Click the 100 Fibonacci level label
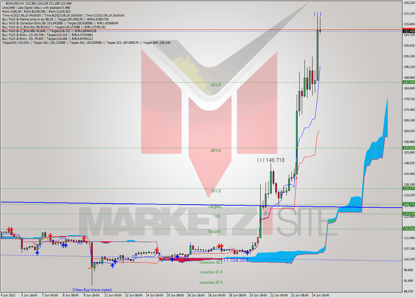Screen dimensions: 415x298 217,216
